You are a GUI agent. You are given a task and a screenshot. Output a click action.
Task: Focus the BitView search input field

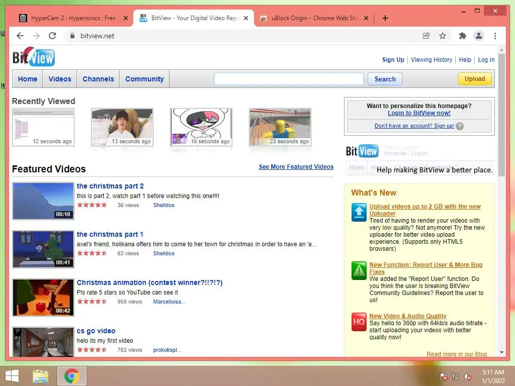pos(289,79)
